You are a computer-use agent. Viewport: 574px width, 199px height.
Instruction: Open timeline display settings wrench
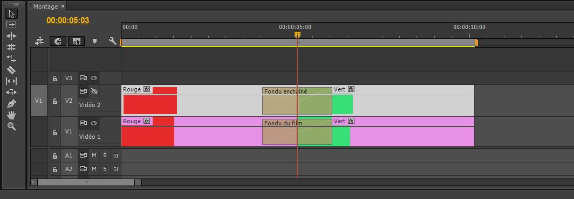click(112, 41)
